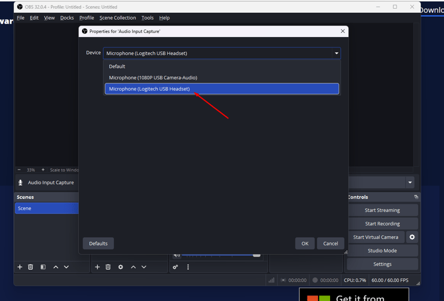Open the Tools menu
444x301 pixels.
[x=147, y=18]
